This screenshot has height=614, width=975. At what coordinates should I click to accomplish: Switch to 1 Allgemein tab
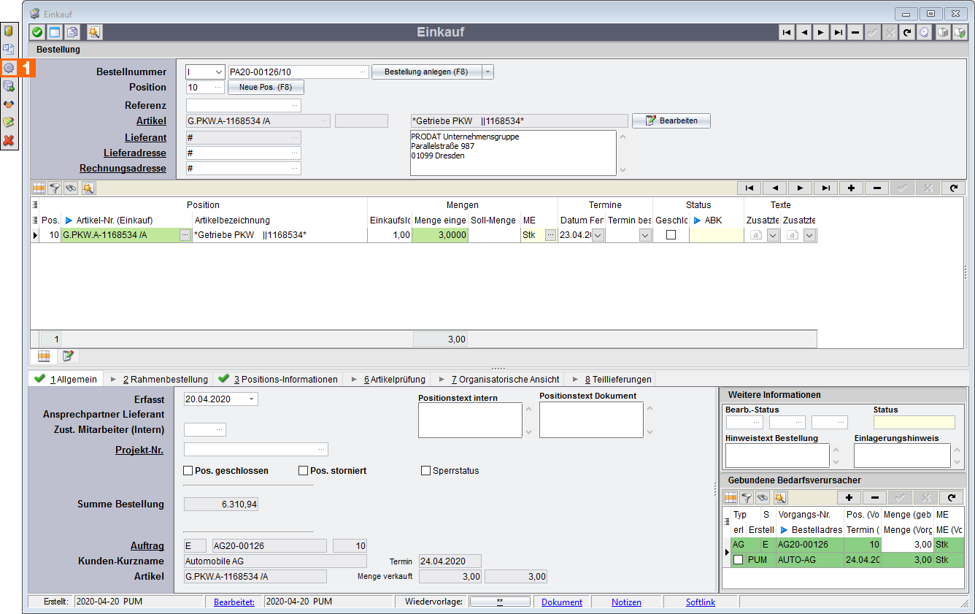(66, 380)
